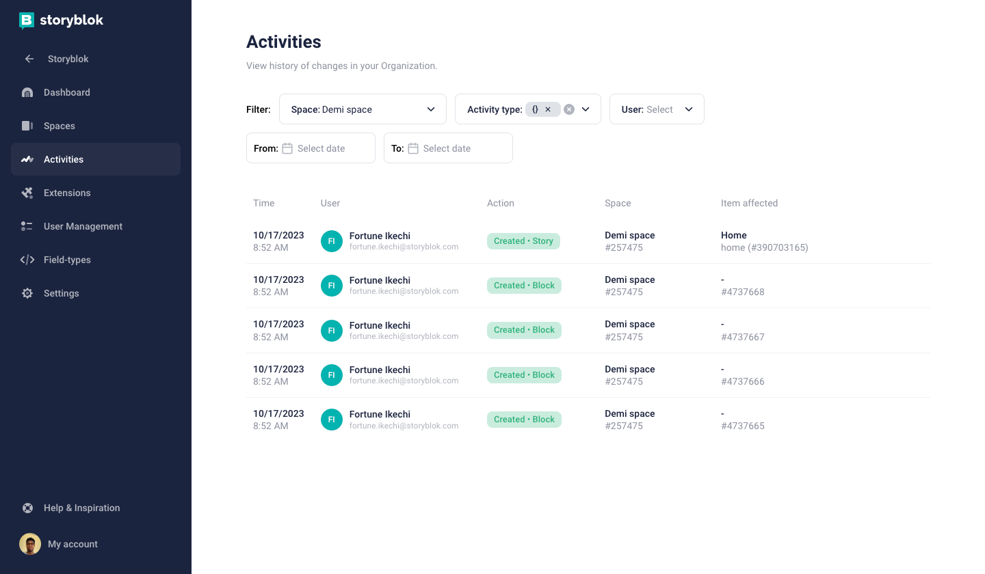The width and height of the screenshot is (985, 574).
Task: Go to Spaces in sidebar
Action: coord(96,126)
